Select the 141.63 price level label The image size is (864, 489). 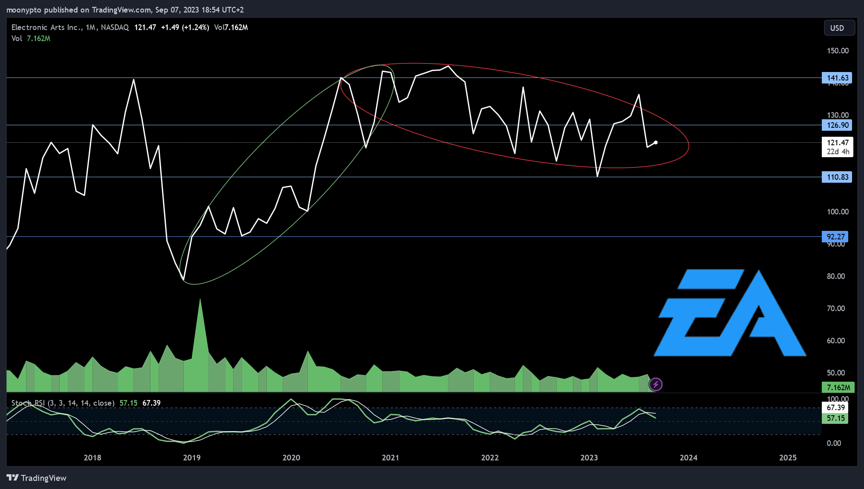[x=837, y=78]
